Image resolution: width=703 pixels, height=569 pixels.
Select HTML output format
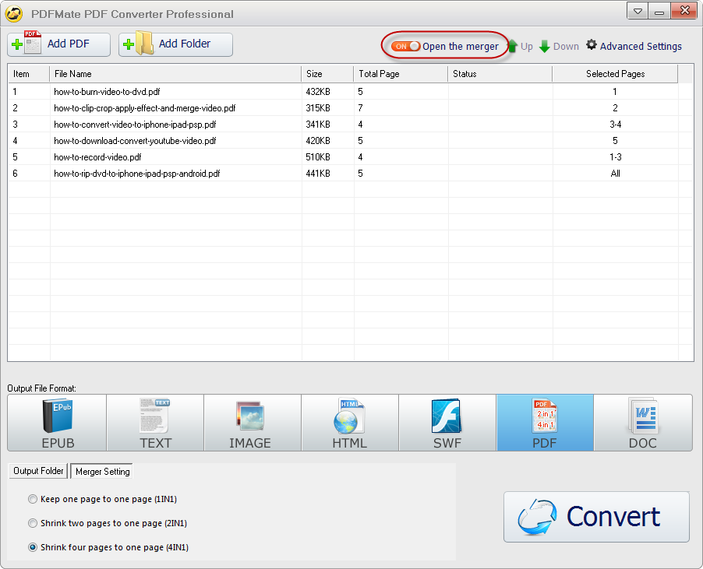tap(350, 423)
